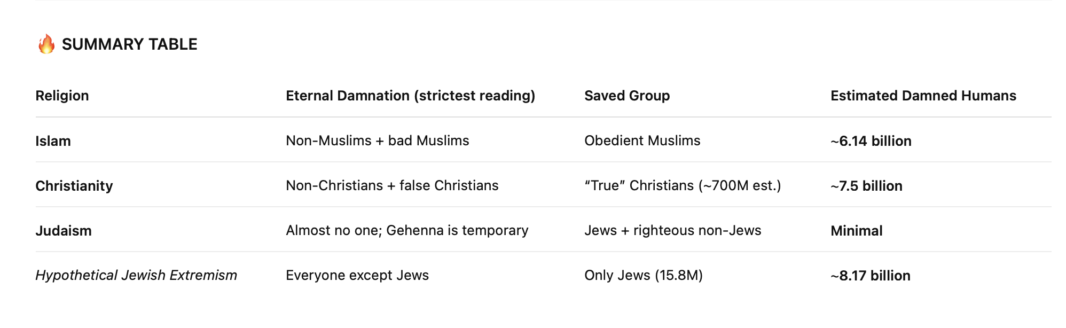Select the "True" Christians (~700M est.) cell

click(x=682, y=185)
